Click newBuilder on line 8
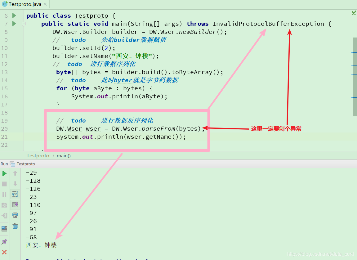The width and height of the screenshot is (357, 260). [197, 32]
